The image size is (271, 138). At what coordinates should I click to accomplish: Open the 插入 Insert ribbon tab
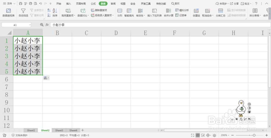(69, 4)
